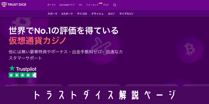Click the FREE badge above フォーセット
This screenshot has height=104, width=209.
pyautogui.click(x=100, y=3)
